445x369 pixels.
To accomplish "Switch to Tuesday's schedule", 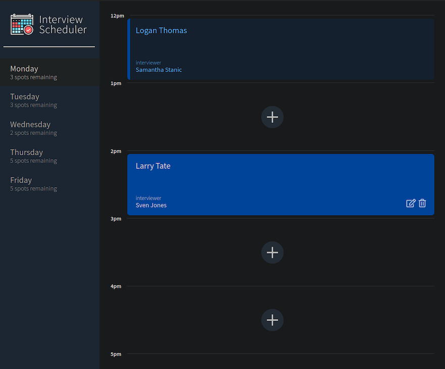I will 50,100.
